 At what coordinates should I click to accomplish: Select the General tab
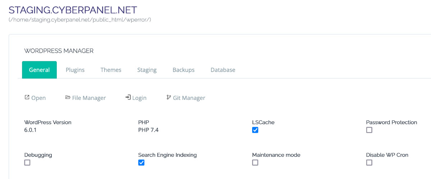pos(40,70)
